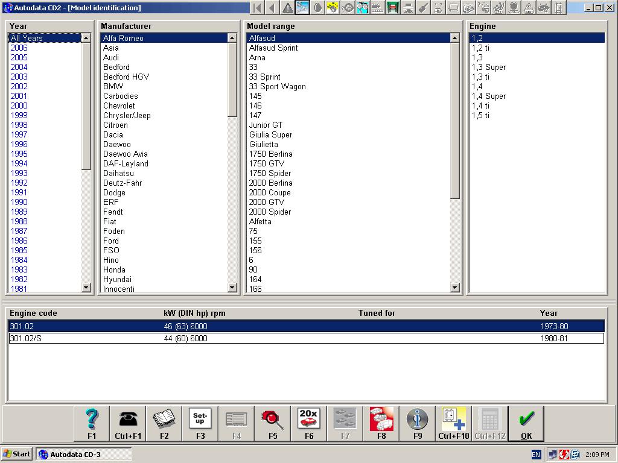This screenshot has height=463, width=618.
Task: Open the F2 open book manual
Action: click(x=164, y=424)
